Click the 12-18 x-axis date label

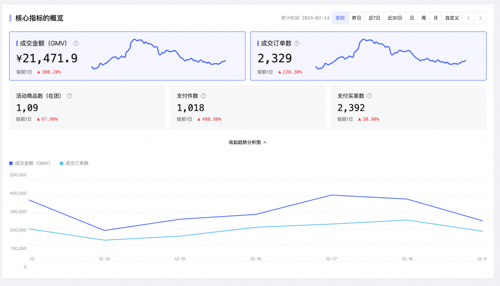click(407, 259)
